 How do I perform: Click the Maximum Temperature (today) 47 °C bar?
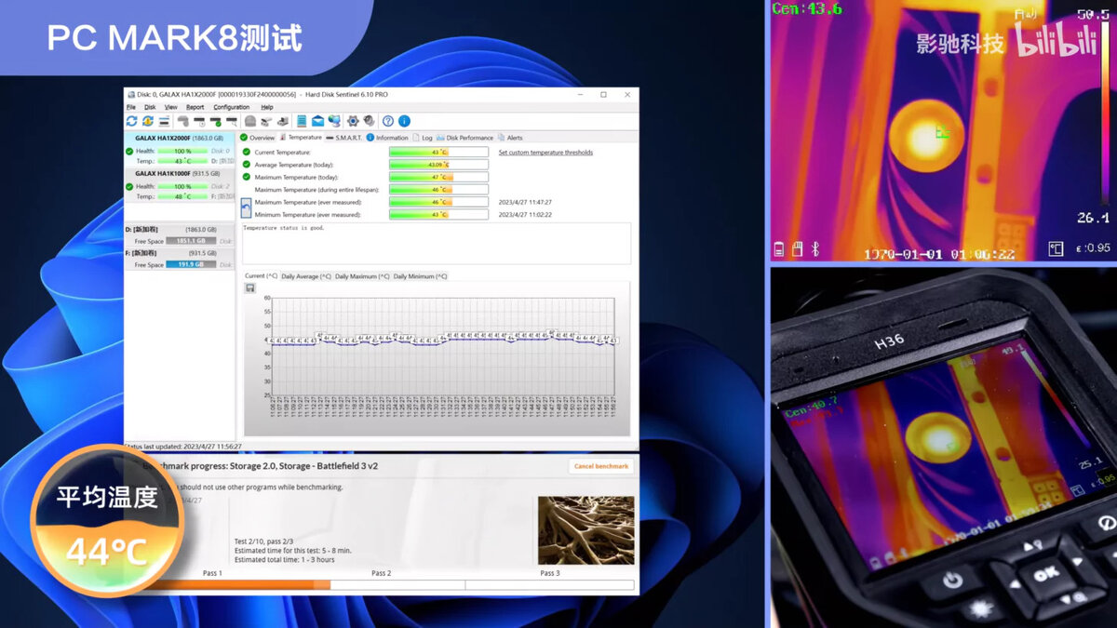pyautogui.click(x=438, y=177)
